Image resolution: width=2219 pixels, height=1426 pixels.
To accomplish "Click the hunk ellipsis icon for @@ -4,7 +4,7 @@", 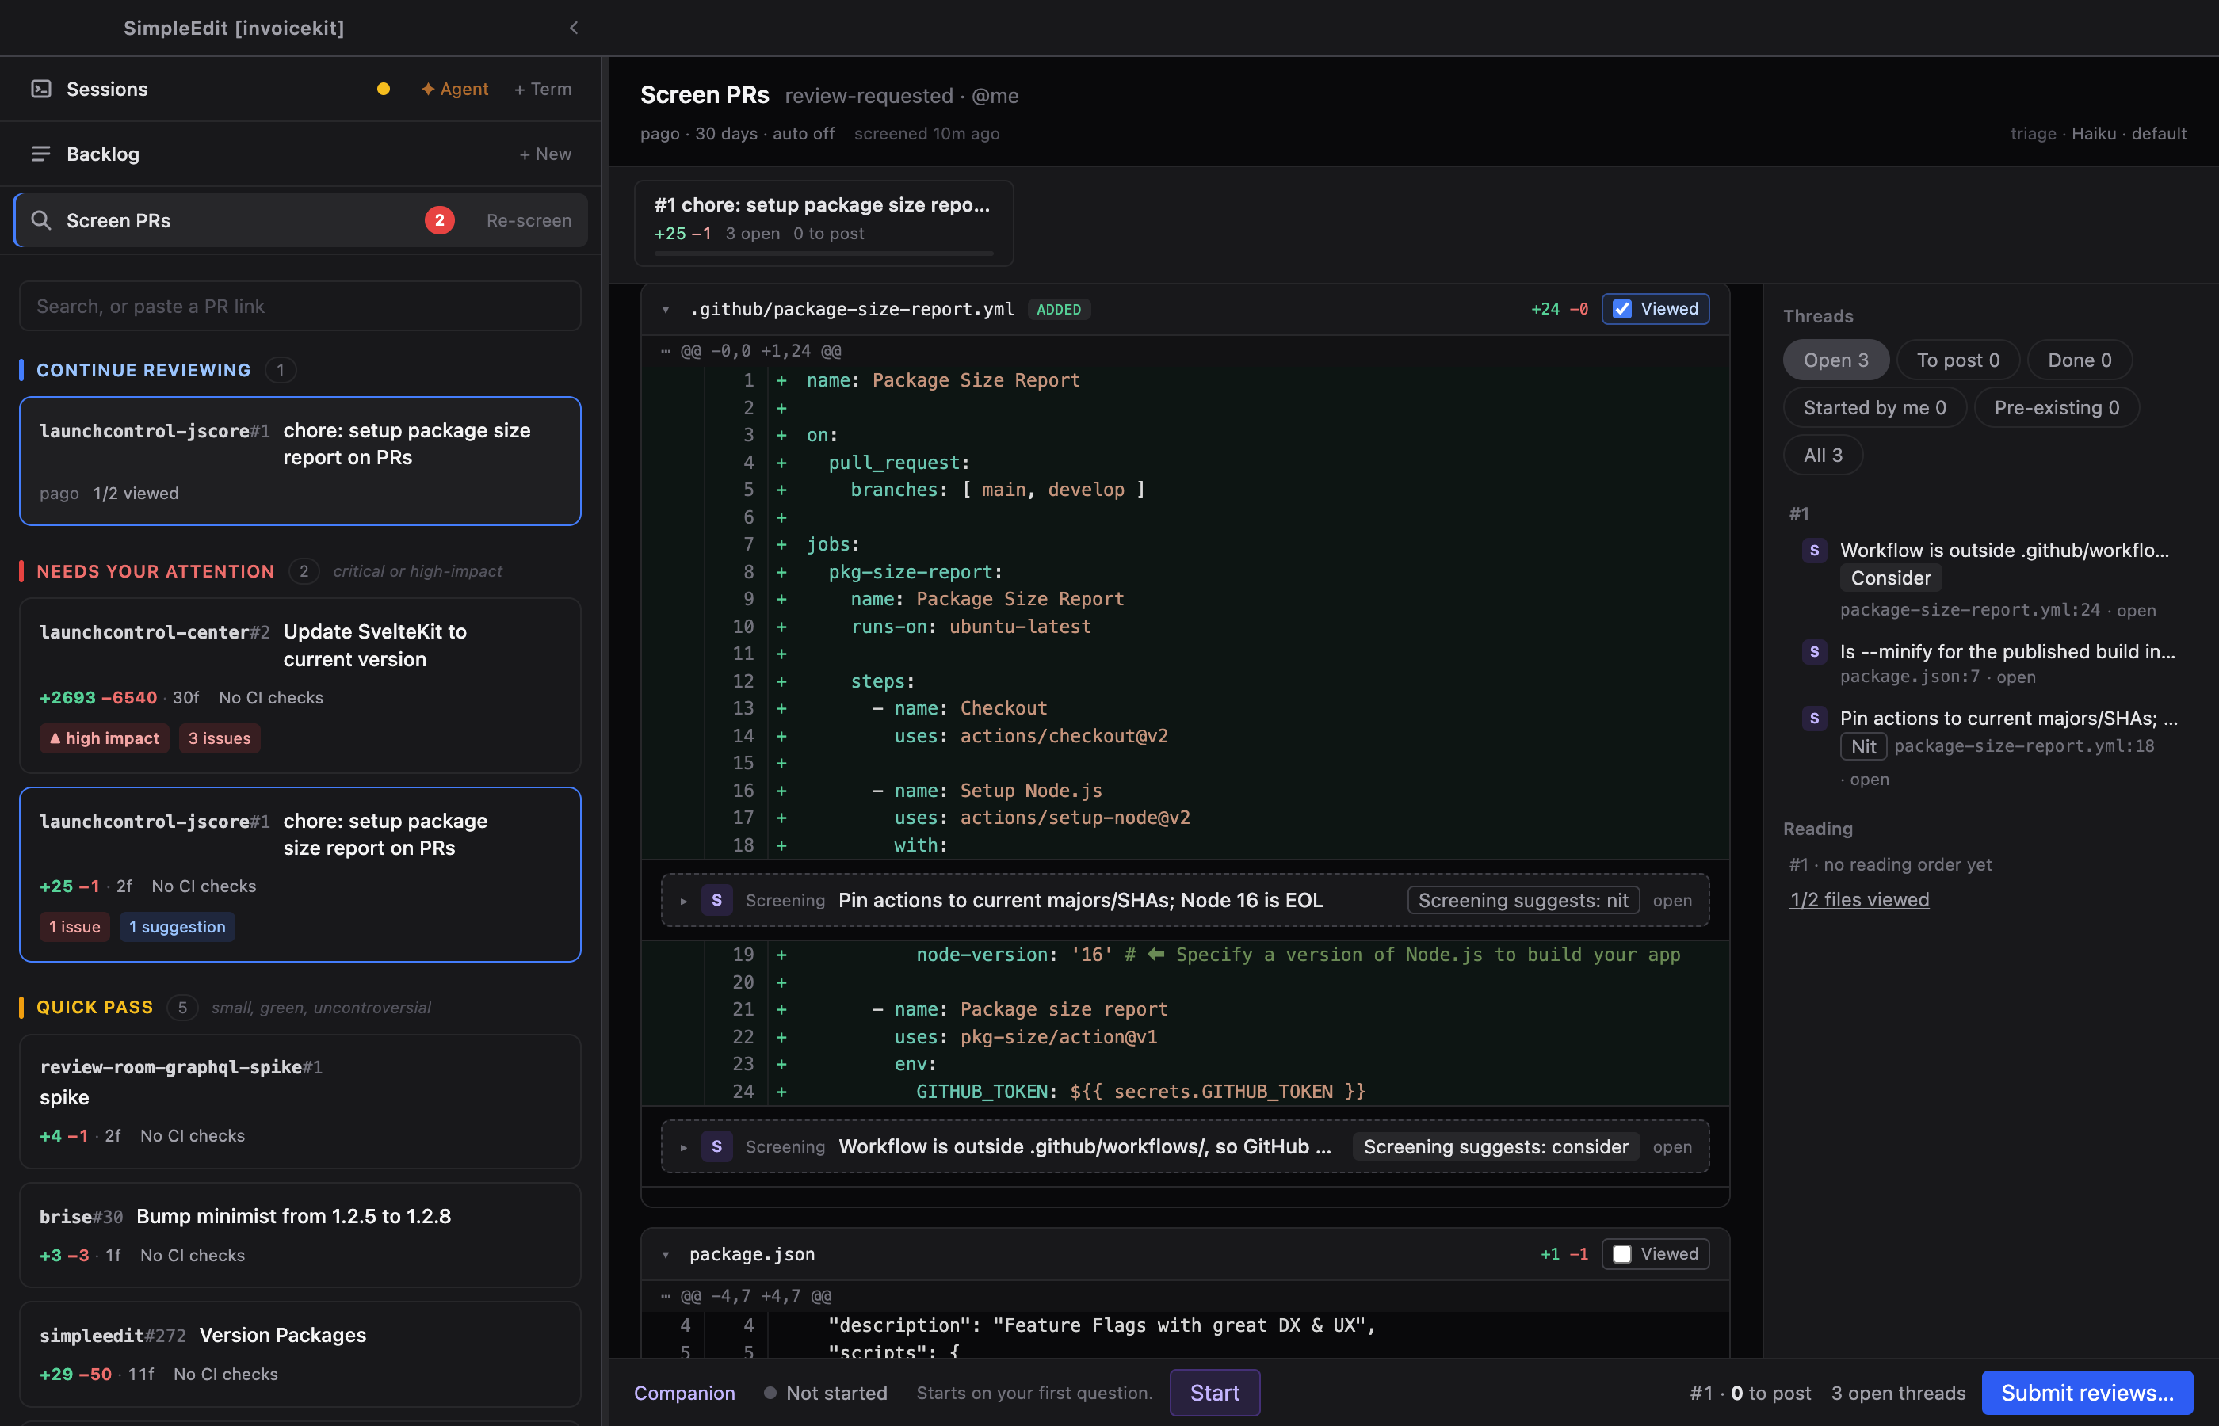I will coord(666,1295).
